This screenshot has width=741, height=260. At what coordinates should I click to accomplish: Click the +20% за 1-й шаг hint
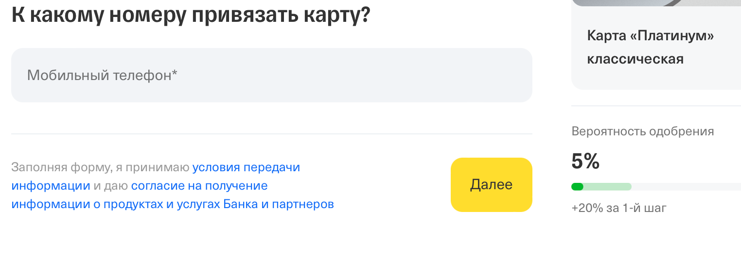pos(619,209)
